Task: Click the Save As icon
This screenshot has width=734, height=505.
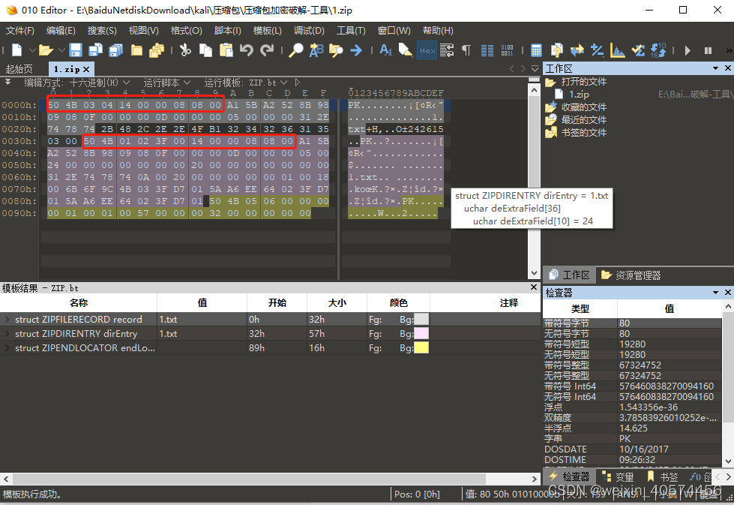Action: [95, 50]
